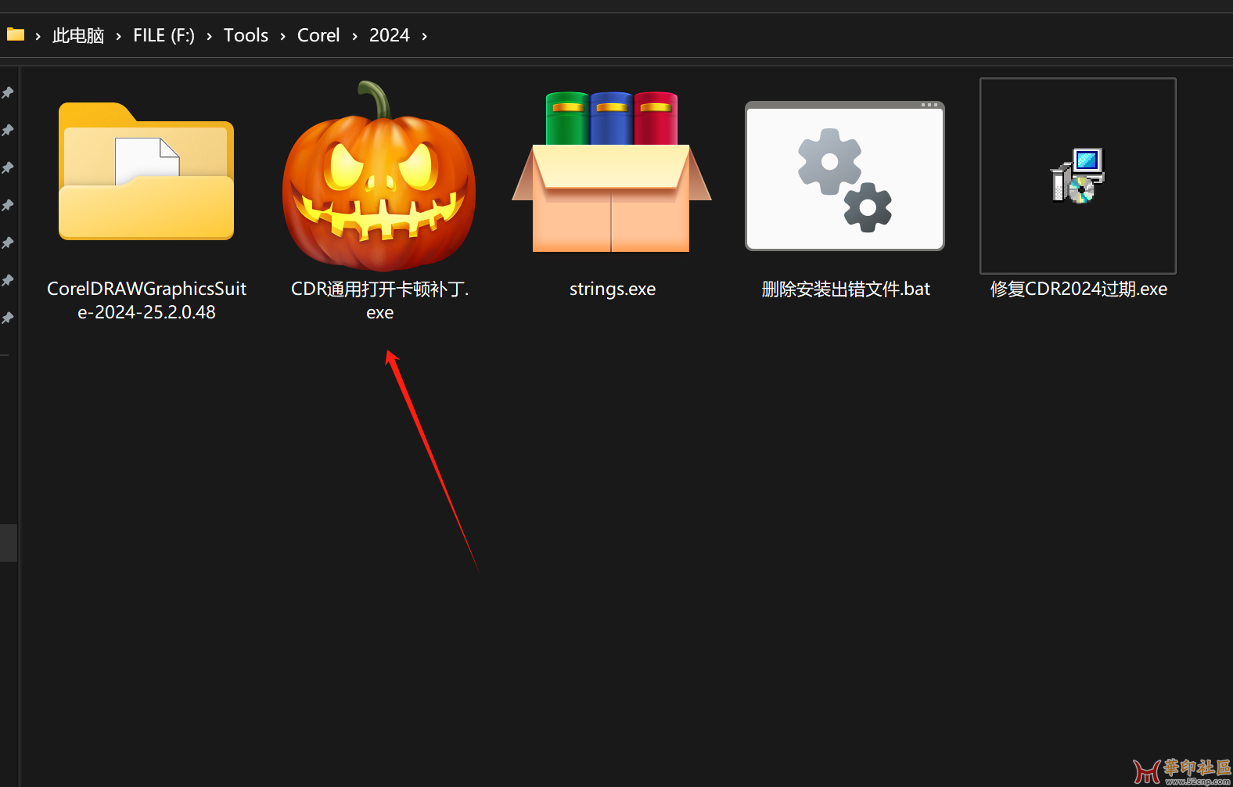Click the 修复CDR2024过期.exe file name label

coord(1079,289)
